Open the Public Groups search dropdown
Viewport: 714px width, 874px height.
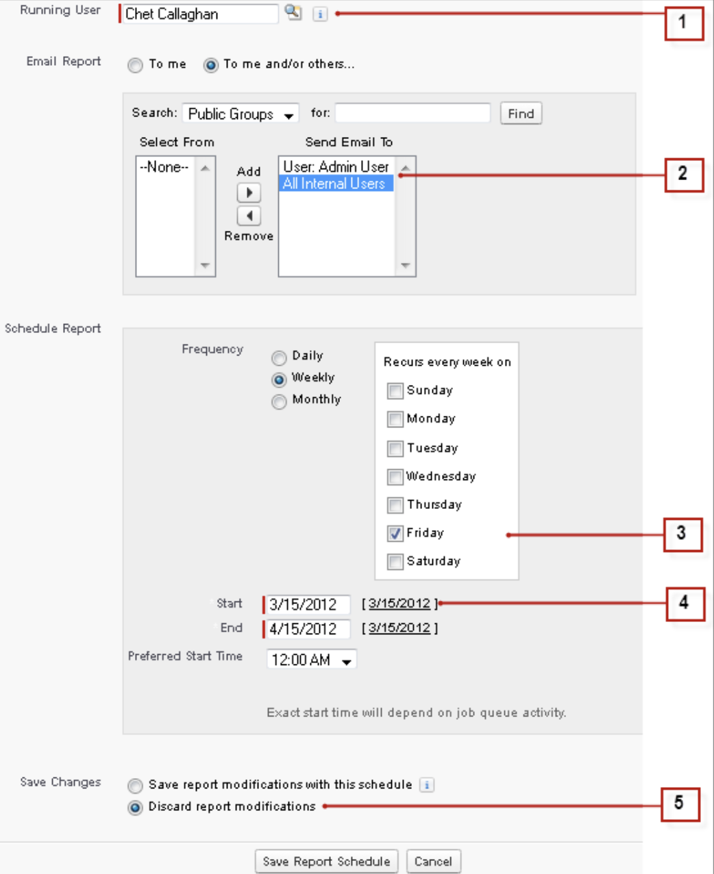tap(241, 114)
